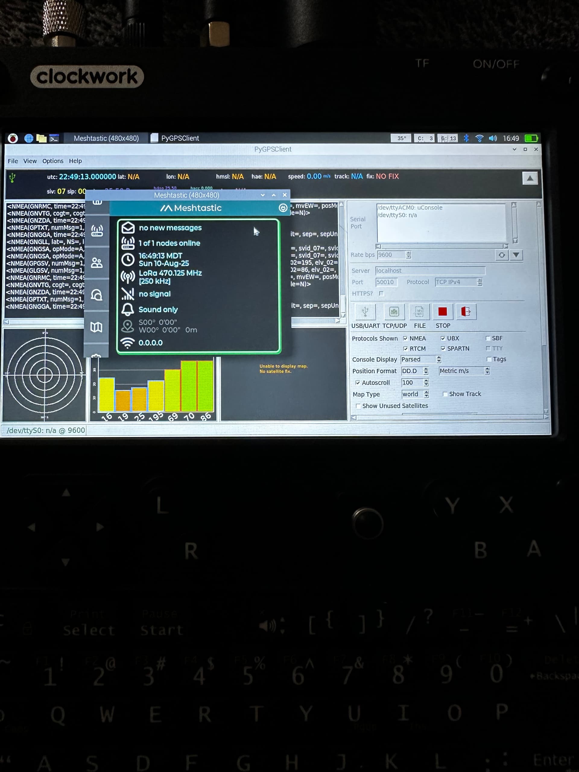The height and width of the screenshot is (772, 579).
Task: Change the Map Type world selector
Action: (415, 394)
